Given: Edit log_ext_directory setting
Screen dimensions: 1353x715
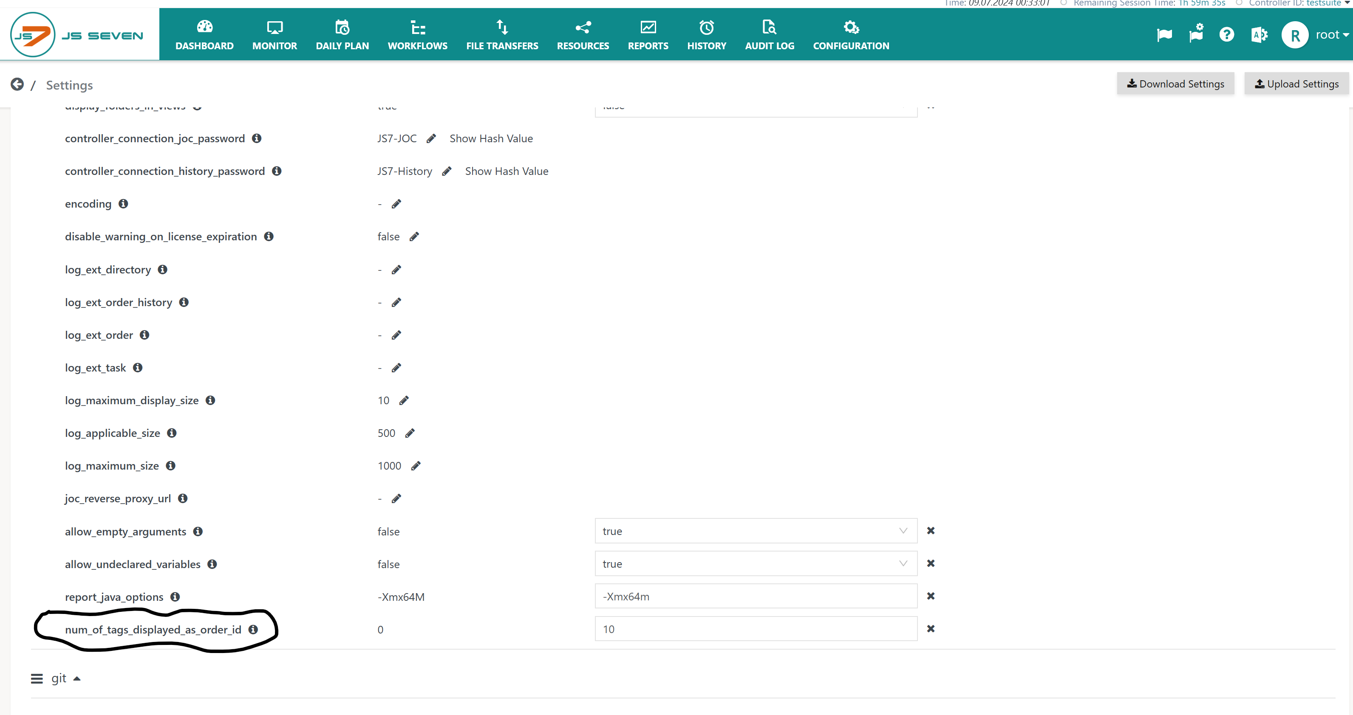Looking at the screenshot, I should [x=396, y=270].
